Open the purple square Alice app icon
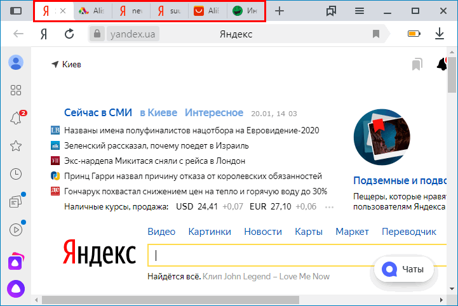Image resolution: width=458 pixels, height=306 pixels. [16, 262]
